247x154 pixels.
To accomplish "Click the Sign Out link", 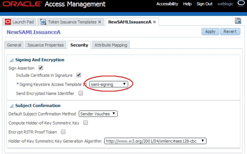I will (x=204, y=4).
